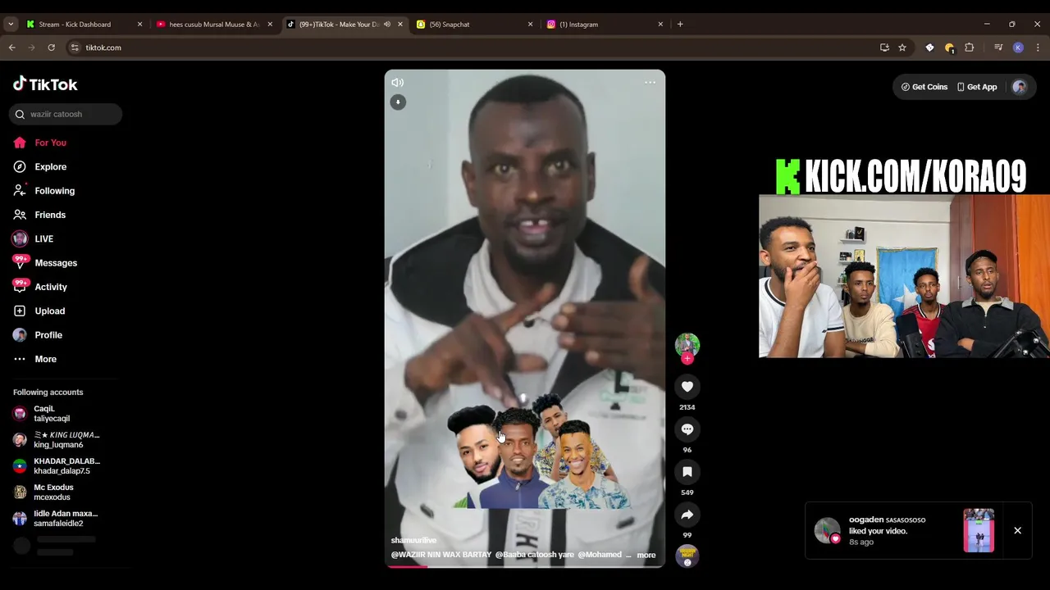Open the liked video thumbnail in notification
Viewport: 1050px width, 590px height.
[979, 530]
